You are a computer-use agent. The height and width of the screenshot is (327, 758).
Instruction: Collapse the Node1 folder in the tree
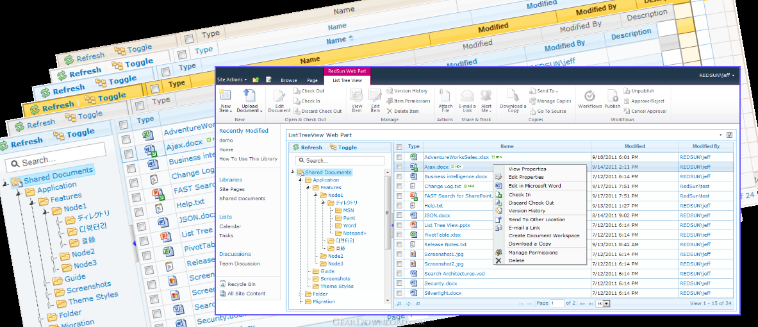coord(316,195)
